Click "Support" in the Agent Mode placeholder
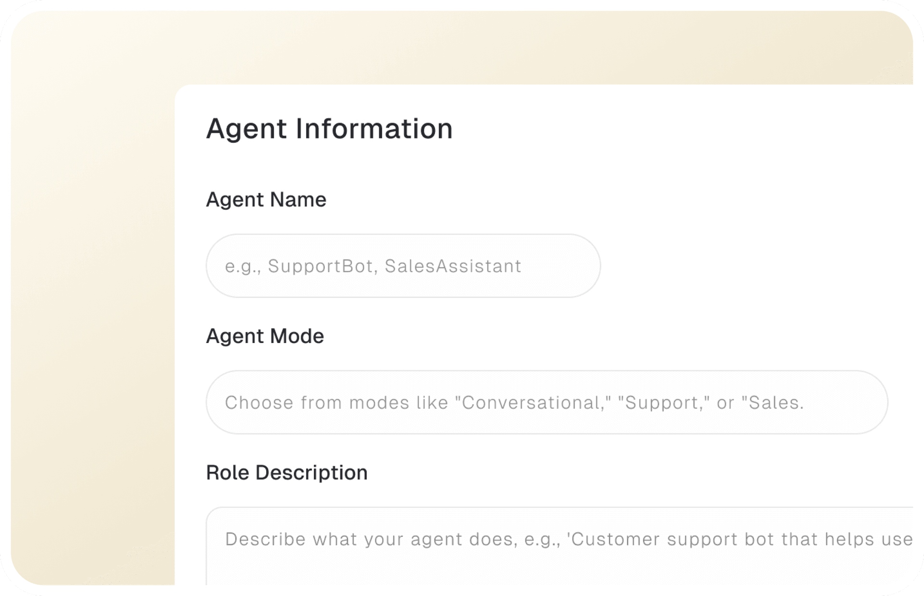924x596 pixels. pyautogui.click(x=661, y=403)
